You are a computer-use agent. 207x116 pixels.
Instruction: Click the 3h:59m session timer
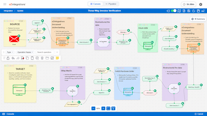pos(189,4)
